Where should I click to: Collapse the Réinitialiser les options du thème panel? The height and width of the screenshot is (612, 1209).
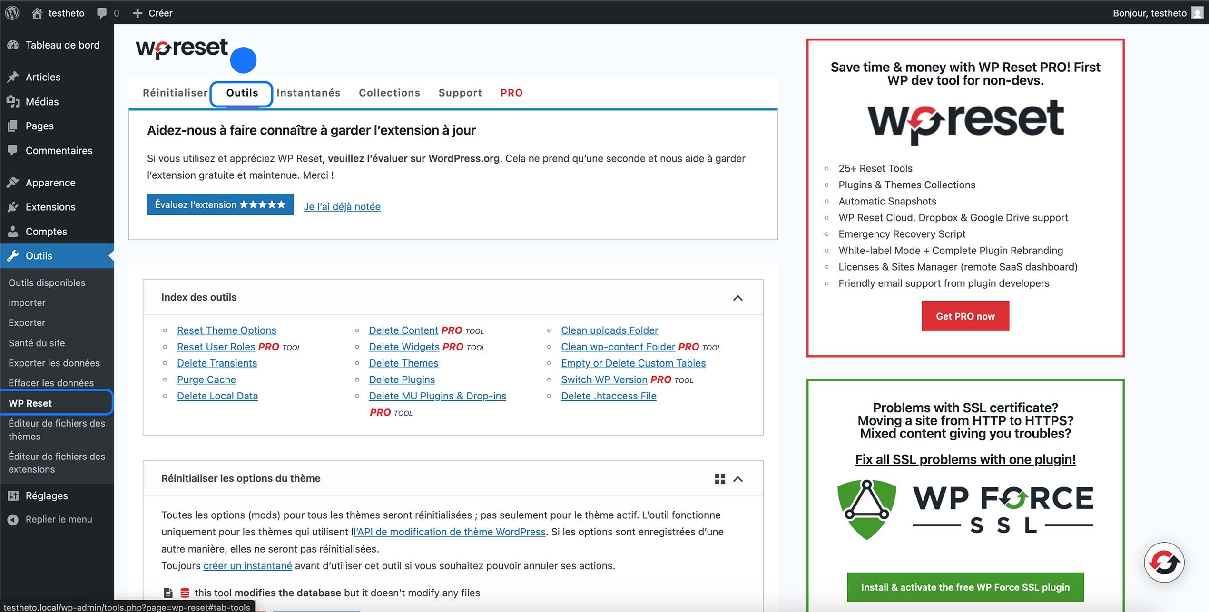coord(738,479)
